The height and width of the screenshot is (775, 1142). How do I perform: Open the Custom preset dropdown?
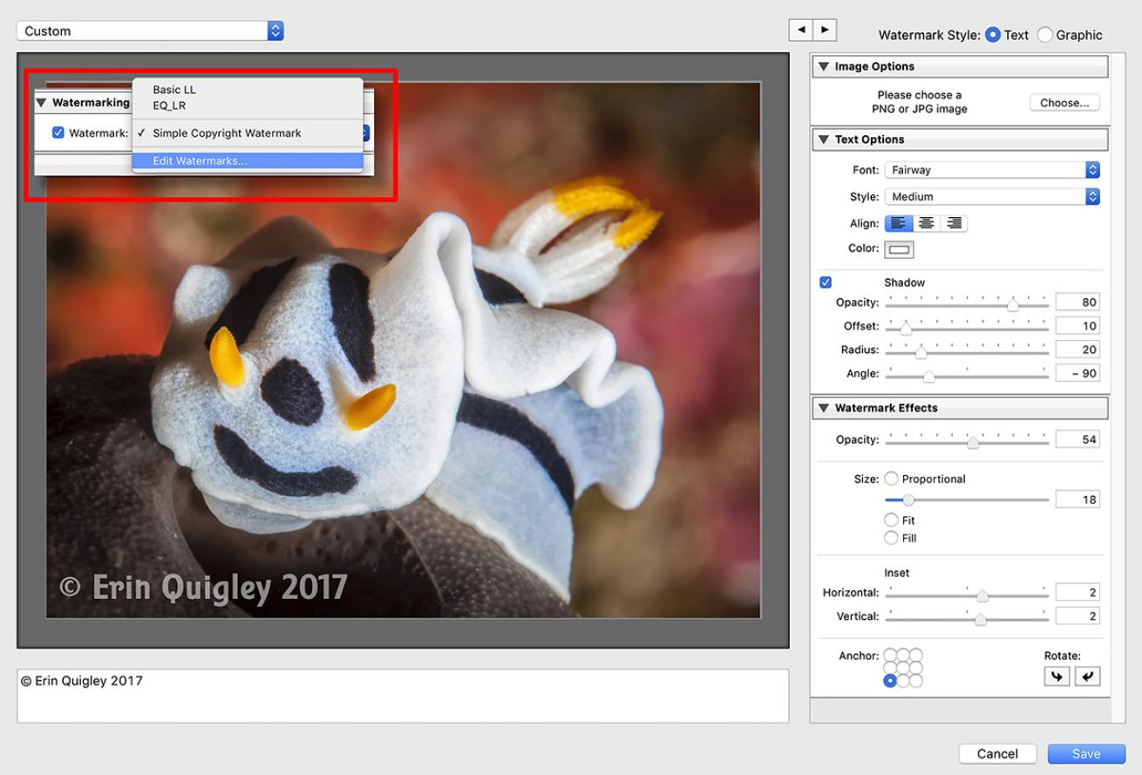click(150, 31)
